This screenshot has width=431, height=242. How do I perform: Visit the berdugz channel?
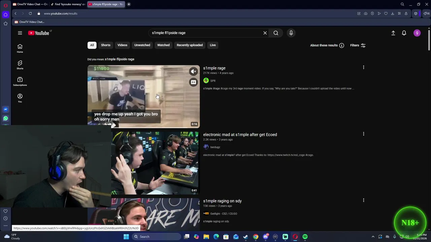click(x=215, y=147)
